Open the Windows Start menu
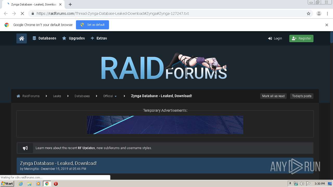 7,184
